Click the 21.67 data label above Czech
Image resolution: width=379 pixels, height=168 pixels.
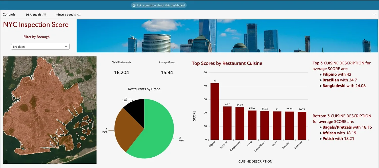pos(252,108)
